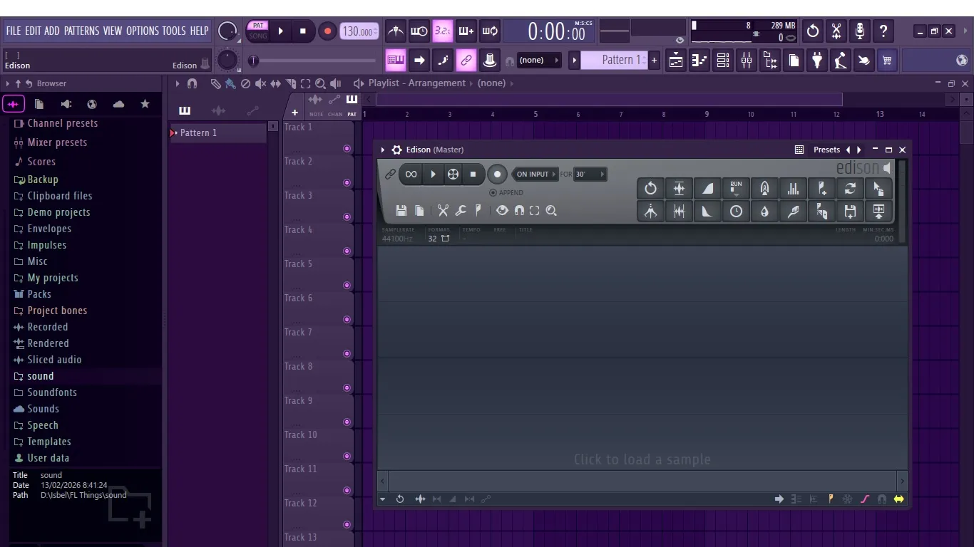Click the star favorites tab in Browser
The width and height of the screenshot is (974, 547).
(x=145, y=104)
